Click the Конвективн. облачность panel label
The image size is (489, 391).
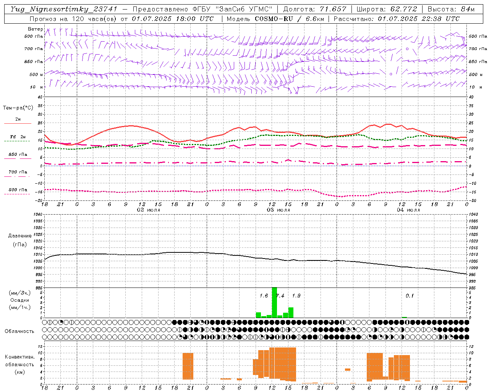click(20, 361)
